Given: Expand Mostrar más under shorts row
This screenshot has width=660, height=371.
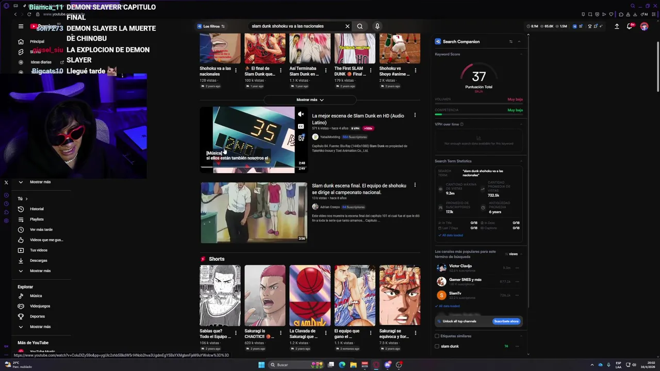Looking at the screenshot, I should (x=310, y=99).
